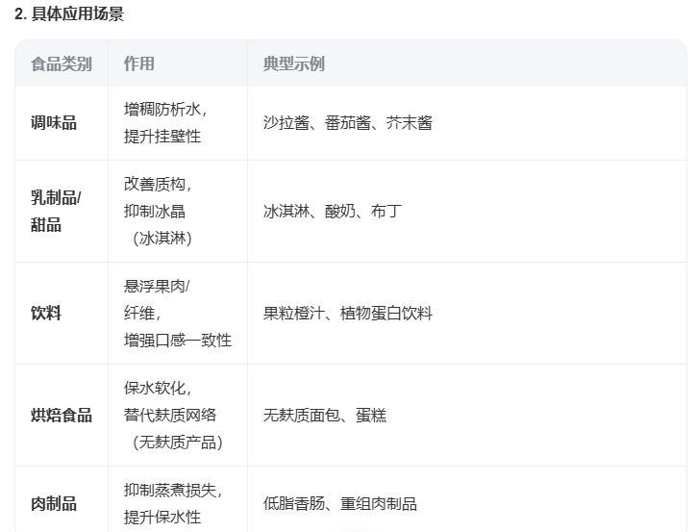Select the 饮料 category cell
Image resolution: width=696 pixels, height=532 pixels.
point(46,314)
